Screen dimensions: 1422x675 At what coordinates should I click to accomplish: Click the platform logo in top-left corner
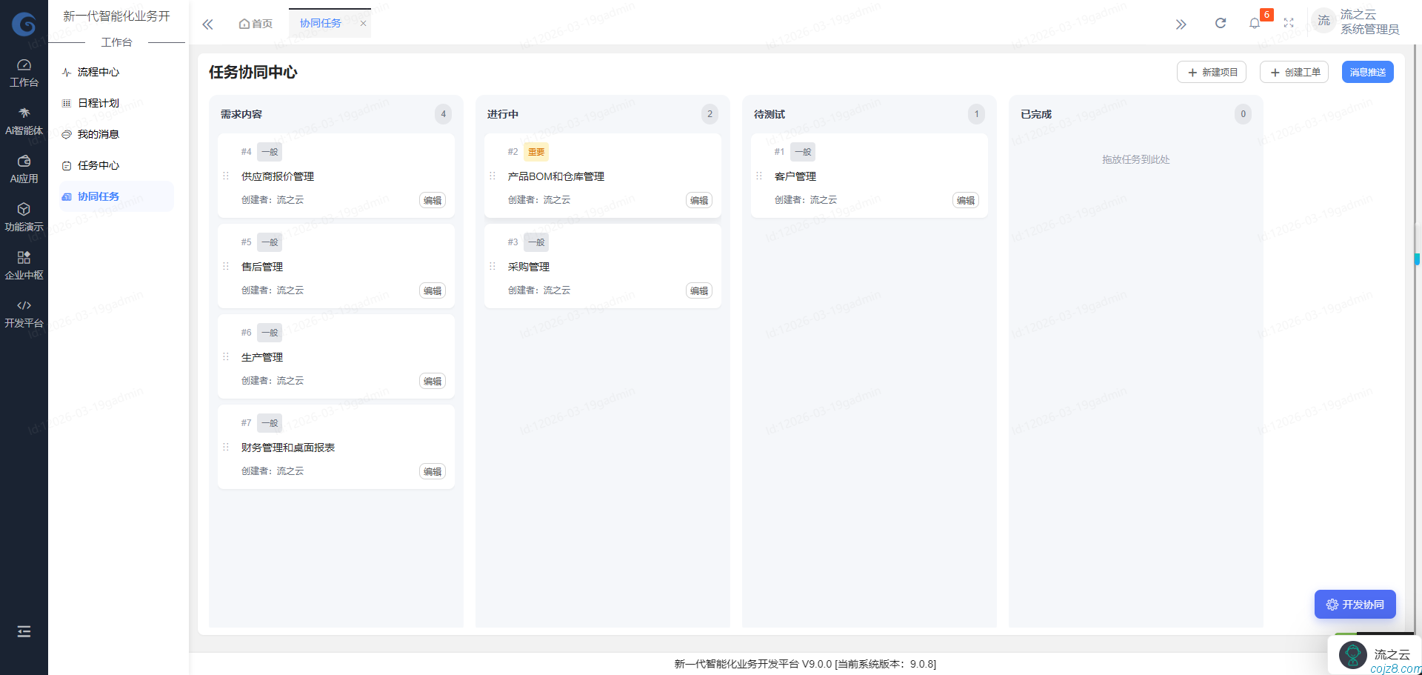pyautogui.click(x=24, y=24)
